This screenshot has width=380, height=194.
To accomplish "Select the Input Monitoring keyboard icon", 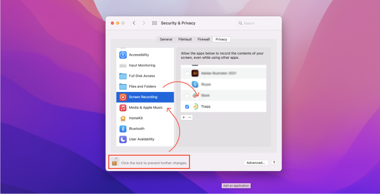I will pos(123,65).
